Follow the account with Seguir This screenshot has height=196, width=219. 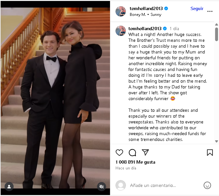click(197, 8)
